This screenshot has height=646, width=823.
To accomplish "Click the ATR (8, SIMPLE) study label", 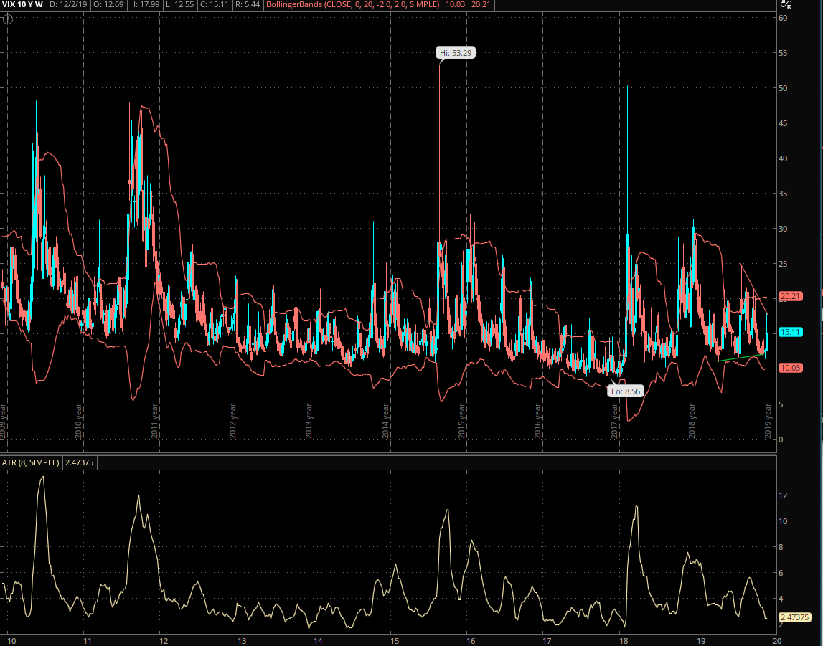I will (31, 463).
